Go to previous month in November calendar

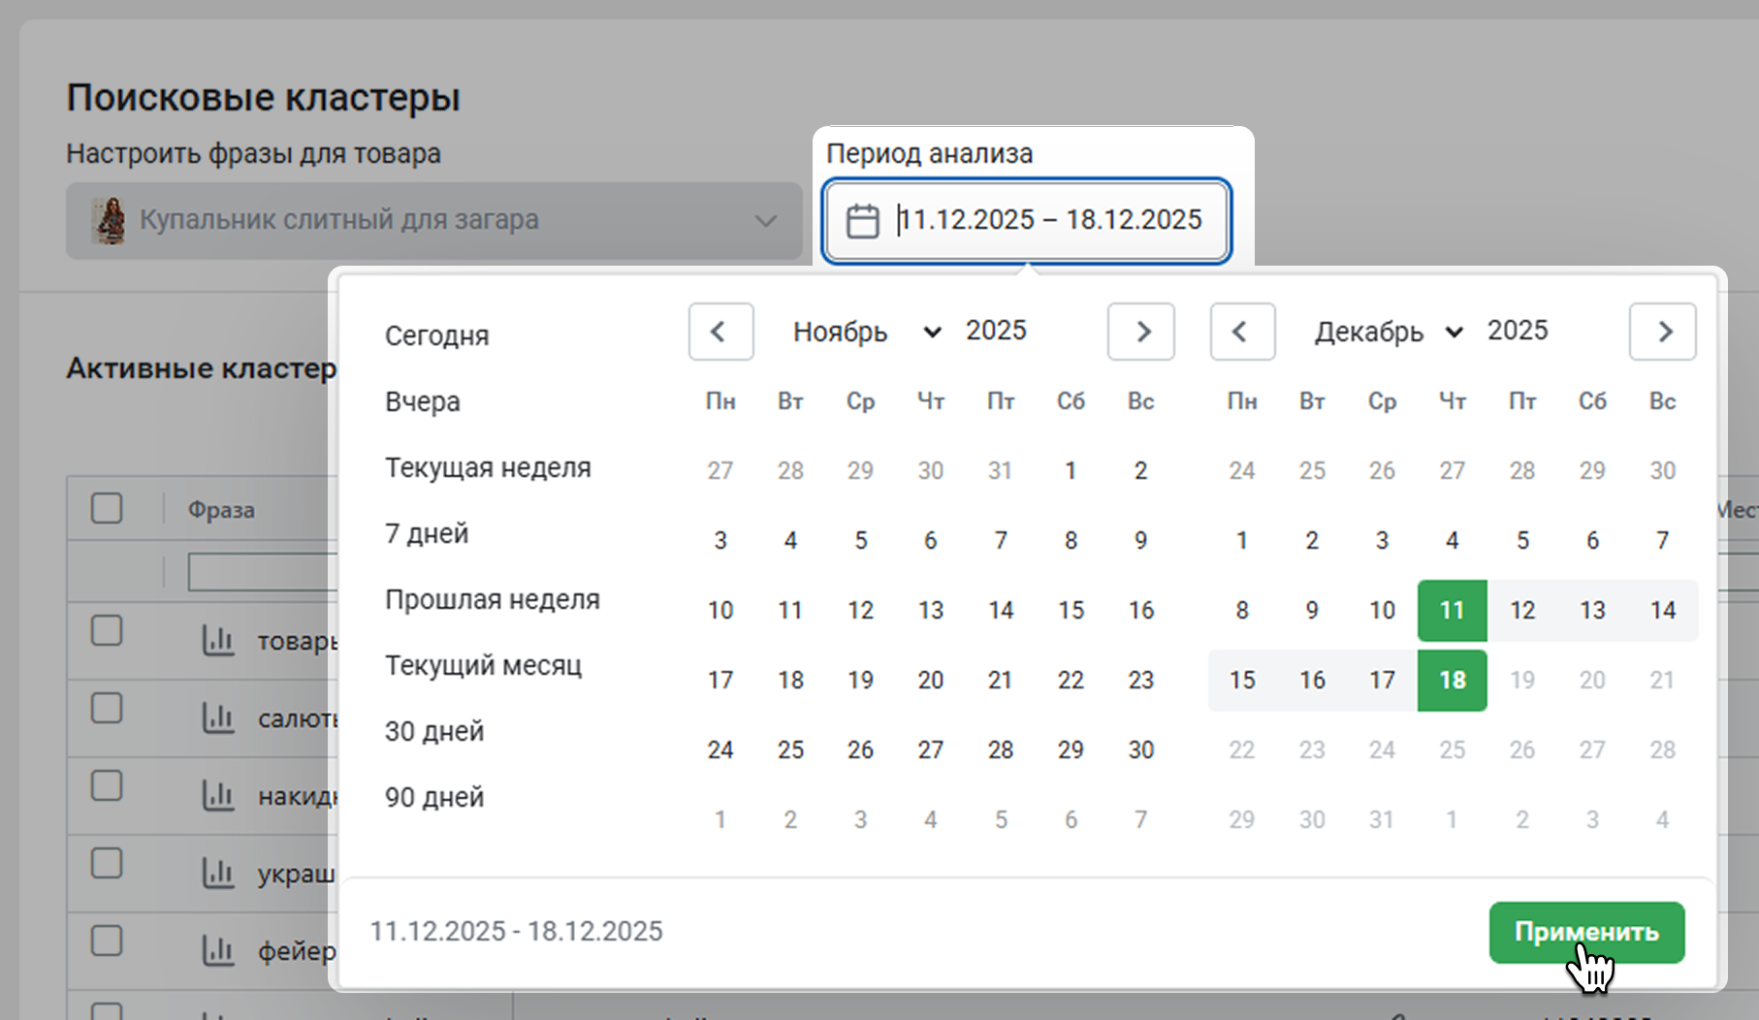coord(720,332)
